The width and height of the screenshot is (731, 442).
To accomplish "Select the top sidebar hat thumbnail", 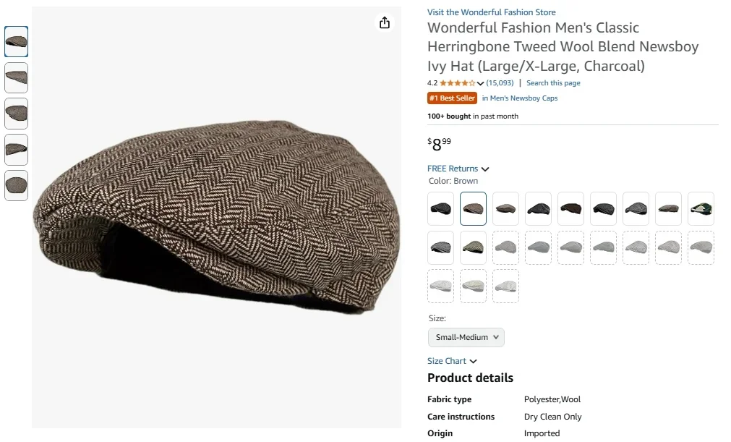I will pos(16,41).
